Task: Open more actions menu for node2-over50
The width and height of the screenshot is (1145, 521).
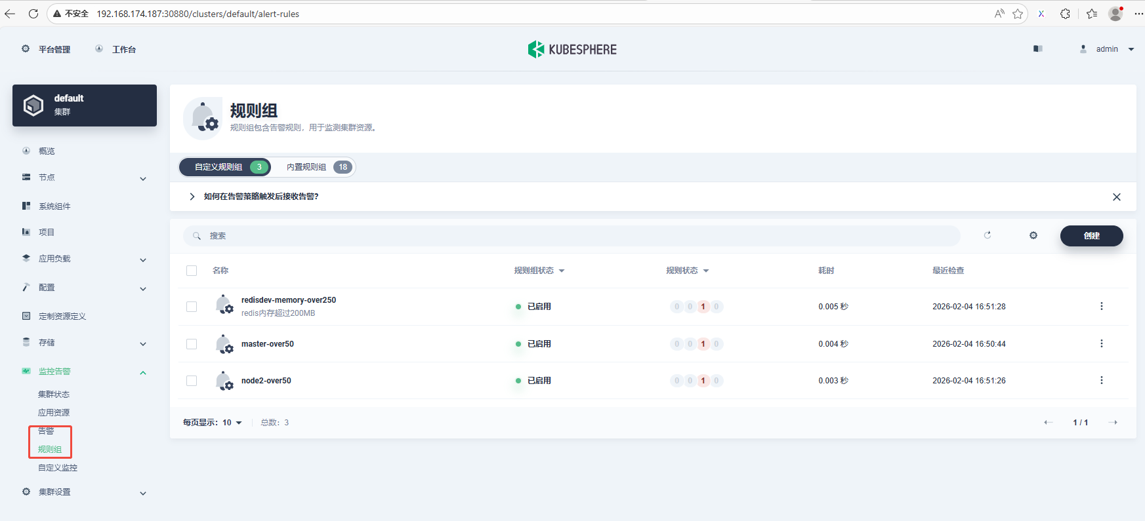Action: tap(1101, 380)
